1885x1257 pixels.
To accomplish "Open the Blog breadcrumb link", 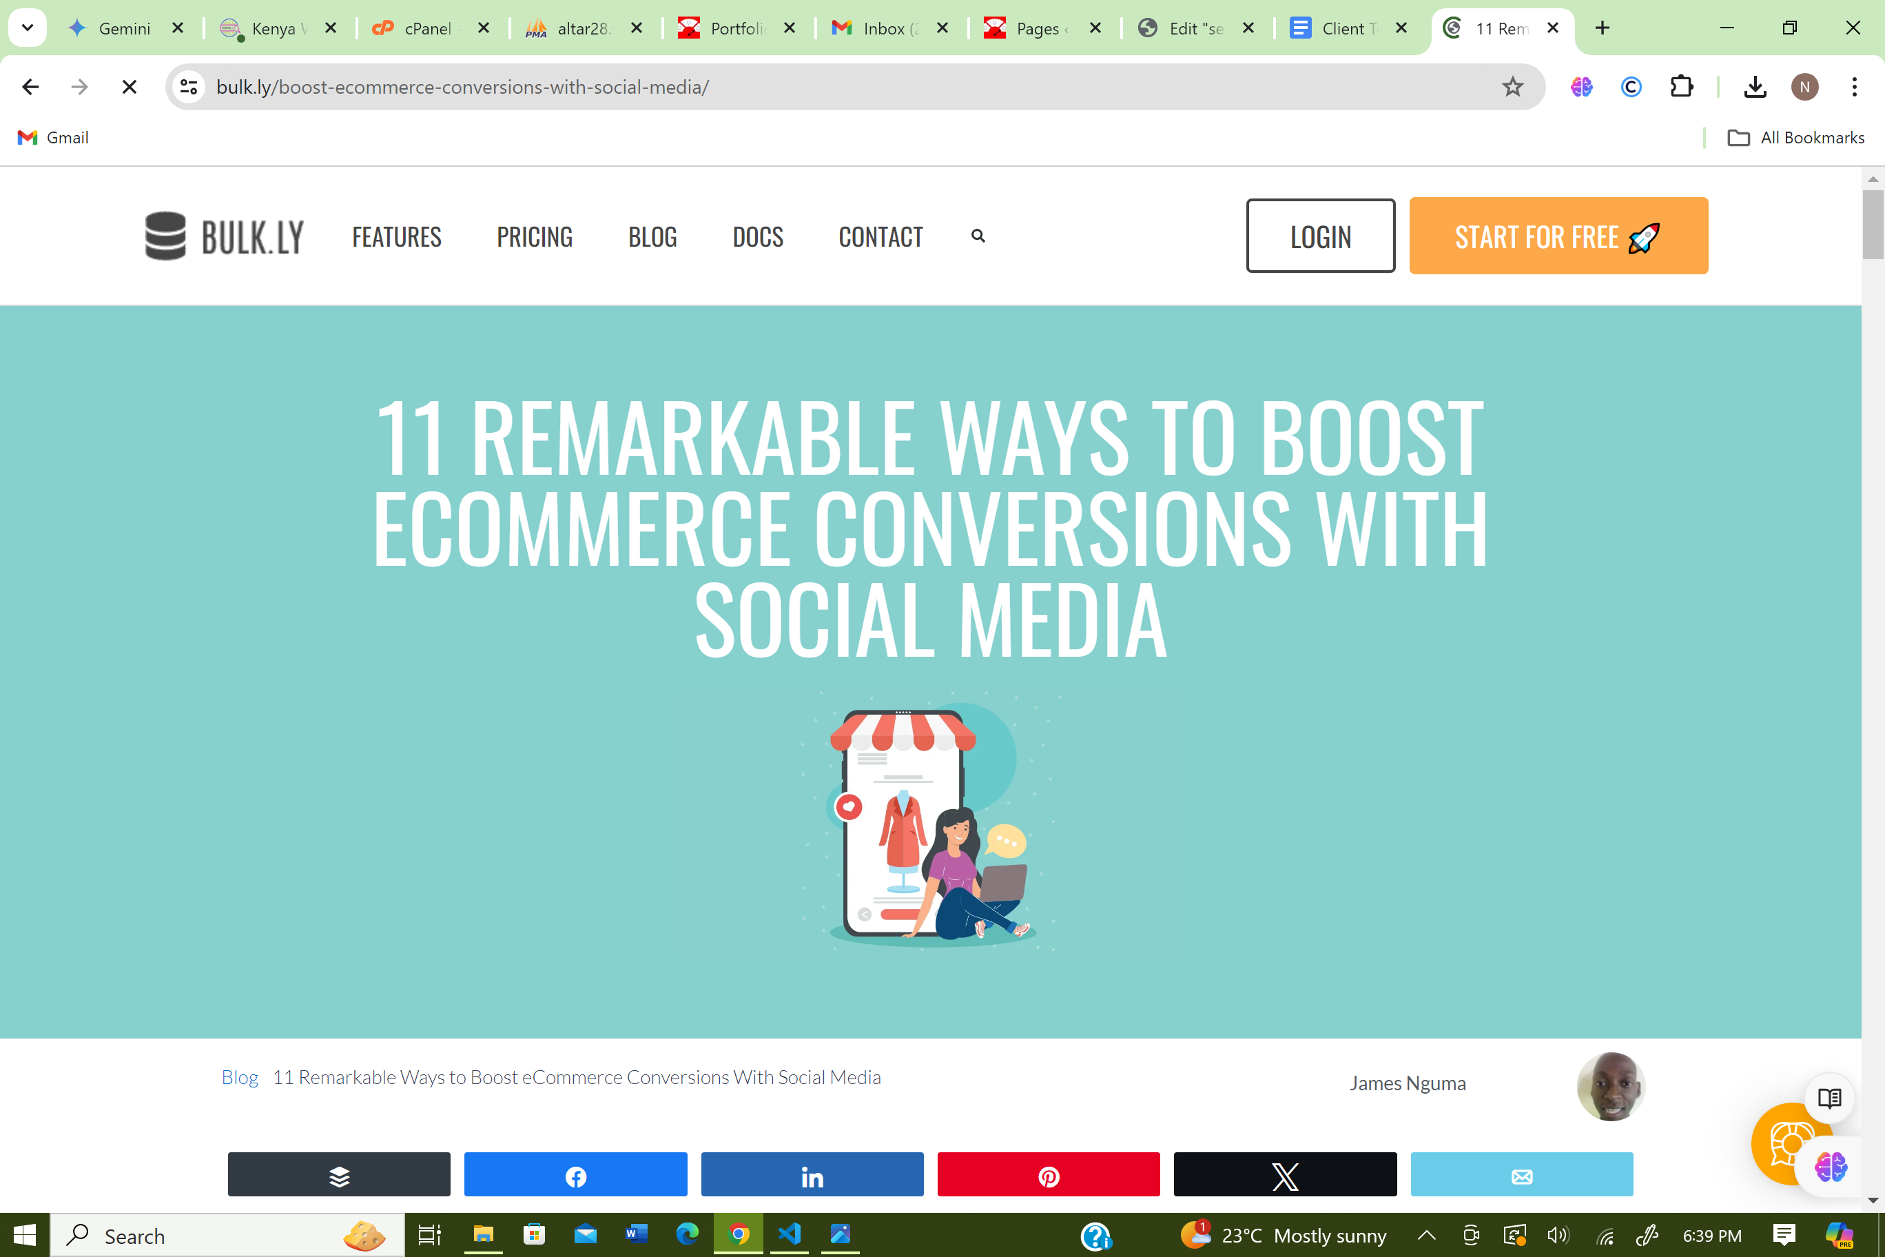I will (240, 1076).
